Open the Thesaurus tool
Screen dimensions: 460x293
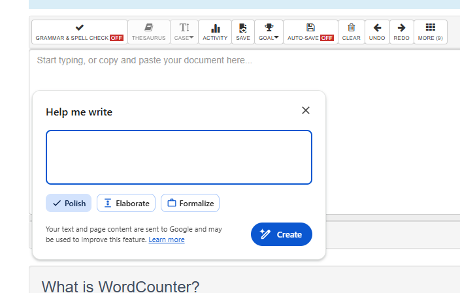click(x=149, y=32)
